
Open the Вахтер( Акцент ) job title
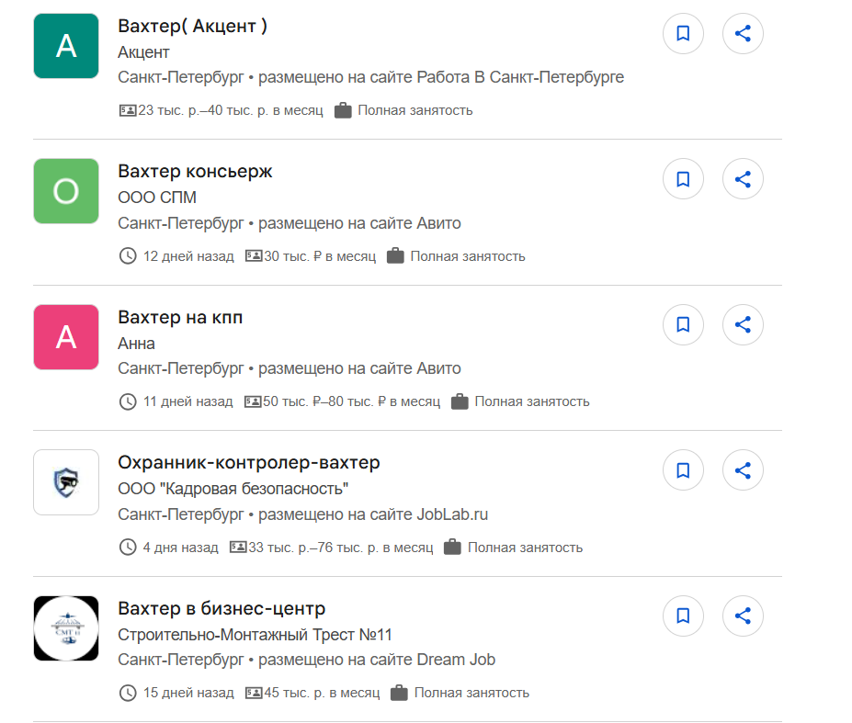[193, 26]
